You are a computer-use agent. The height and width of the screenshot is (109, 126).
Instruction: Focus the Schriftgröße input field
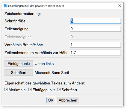[x=95, y=21]
